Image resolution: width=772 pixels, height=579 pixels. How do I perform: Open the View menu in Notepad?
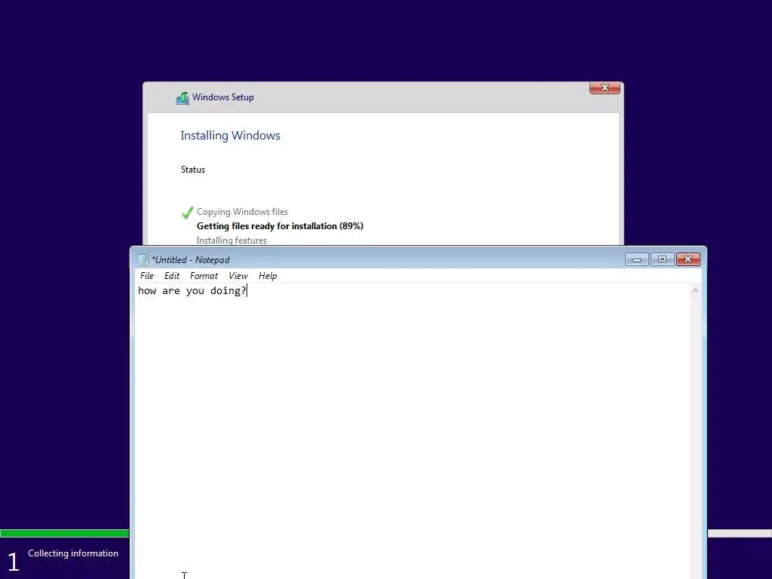tap(238, 276)
